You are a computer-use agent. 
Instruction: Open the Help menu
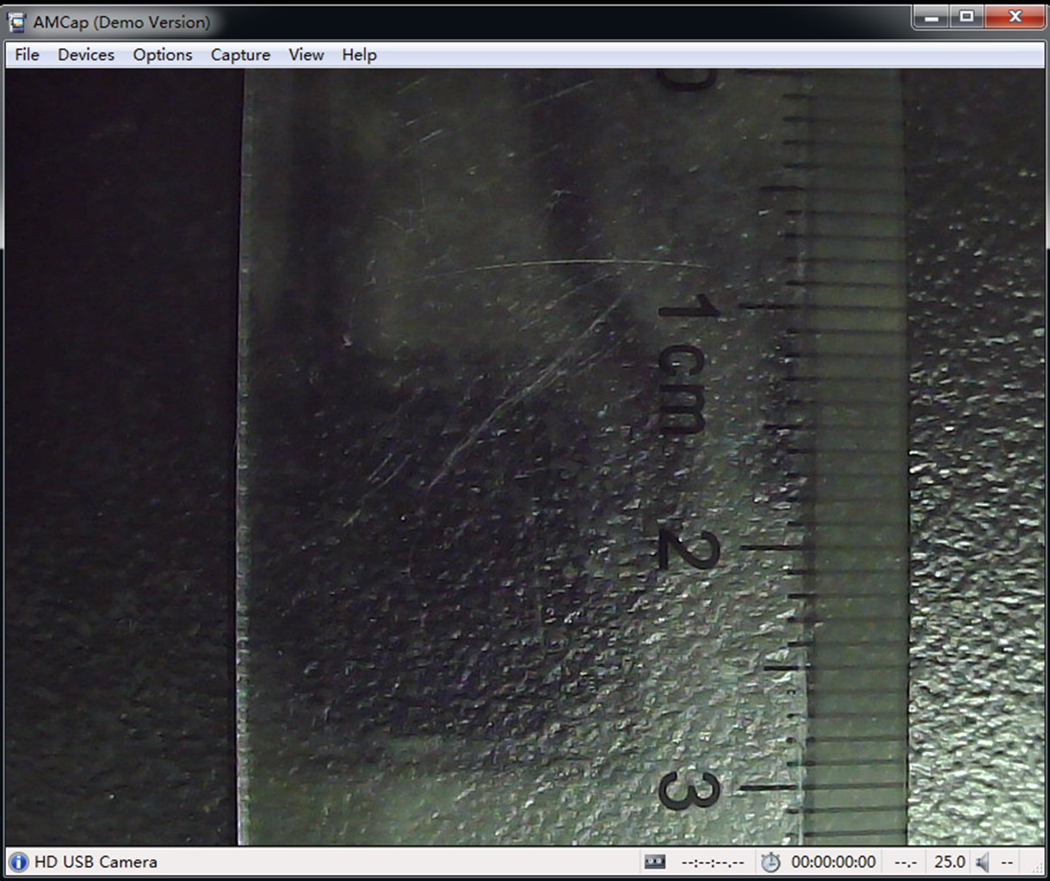point(359,55)
